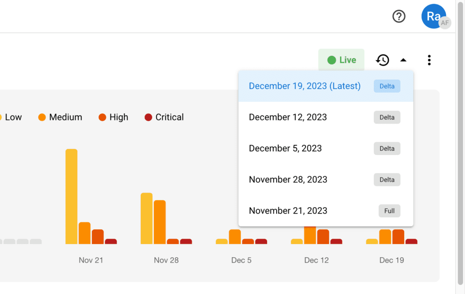Select December 19, 2023 (Latest) scan
The image size is (465, 294).
[x=305, y=86]
